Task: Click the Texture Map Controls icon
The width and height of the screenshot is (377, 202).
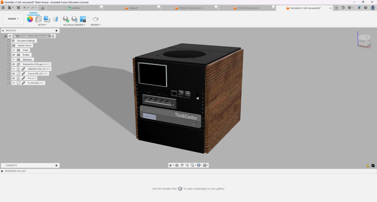Action: (x=56, y=19)
